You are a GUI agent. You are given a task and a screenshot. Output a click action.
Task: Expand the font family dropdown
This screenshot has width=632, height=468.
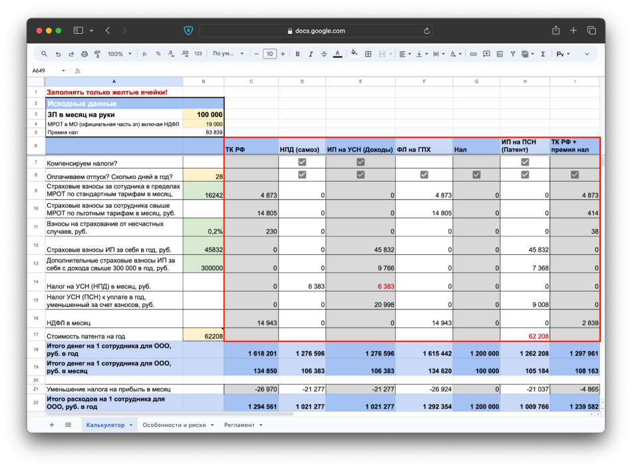coord(228,54)
